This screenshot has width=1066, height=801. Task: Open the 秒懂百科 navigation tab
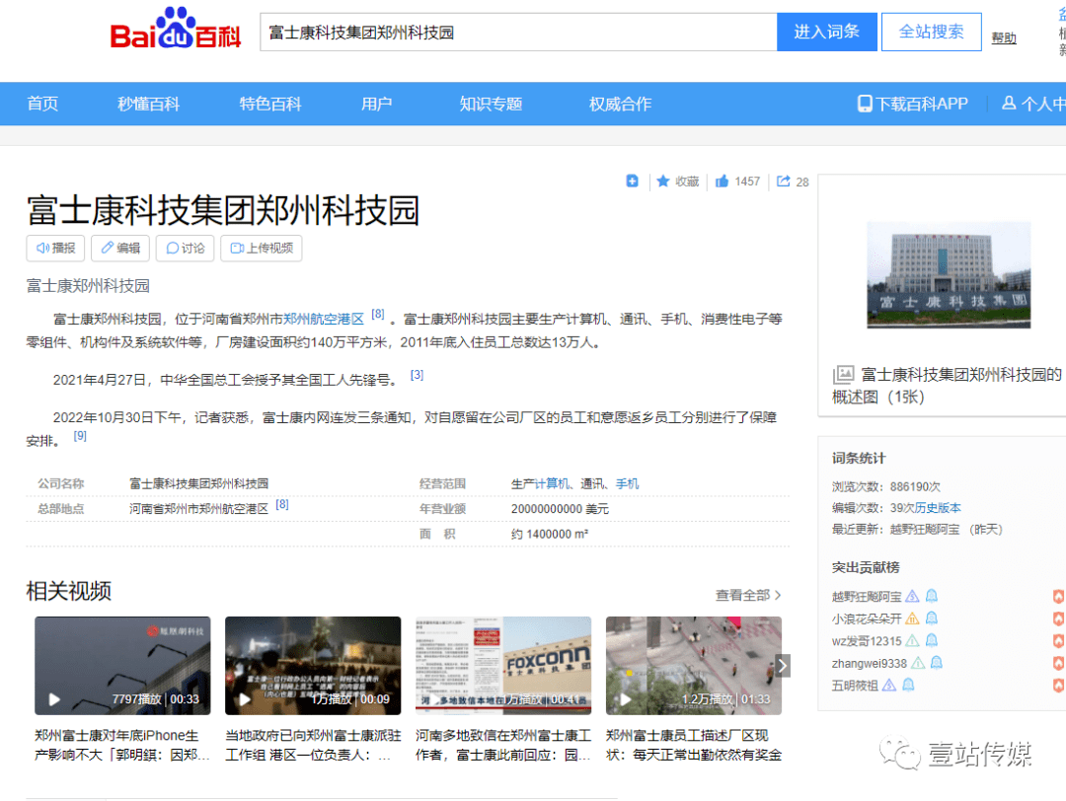pos(148,104)
